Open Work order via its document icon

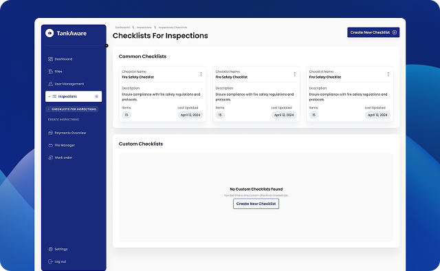50,158
